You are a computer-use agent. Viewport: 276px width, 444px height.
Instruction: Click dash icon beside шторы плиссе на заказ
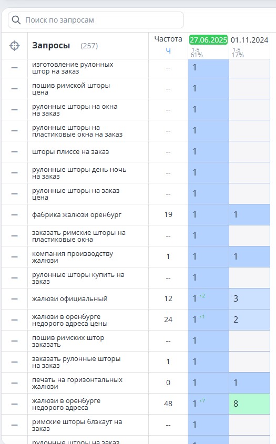[14, 152]
